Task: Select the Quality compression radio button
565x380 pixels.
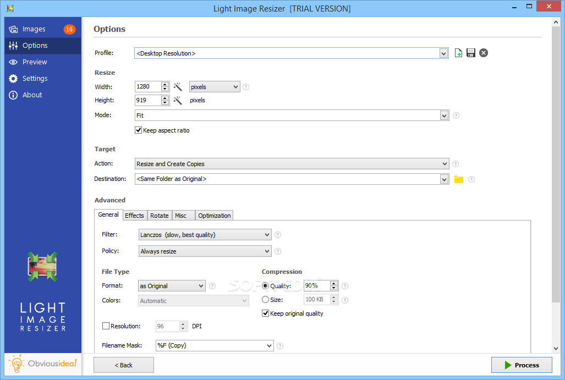Action: point(266,285)
